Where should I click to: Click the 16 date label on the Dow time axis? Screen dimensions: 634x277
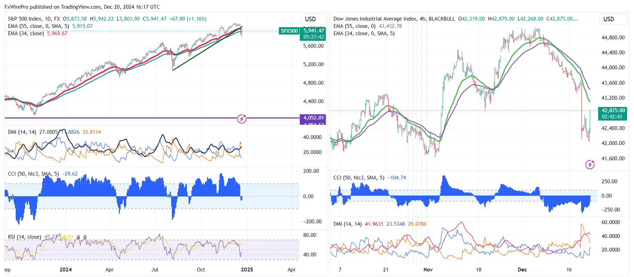pos(569,270)
